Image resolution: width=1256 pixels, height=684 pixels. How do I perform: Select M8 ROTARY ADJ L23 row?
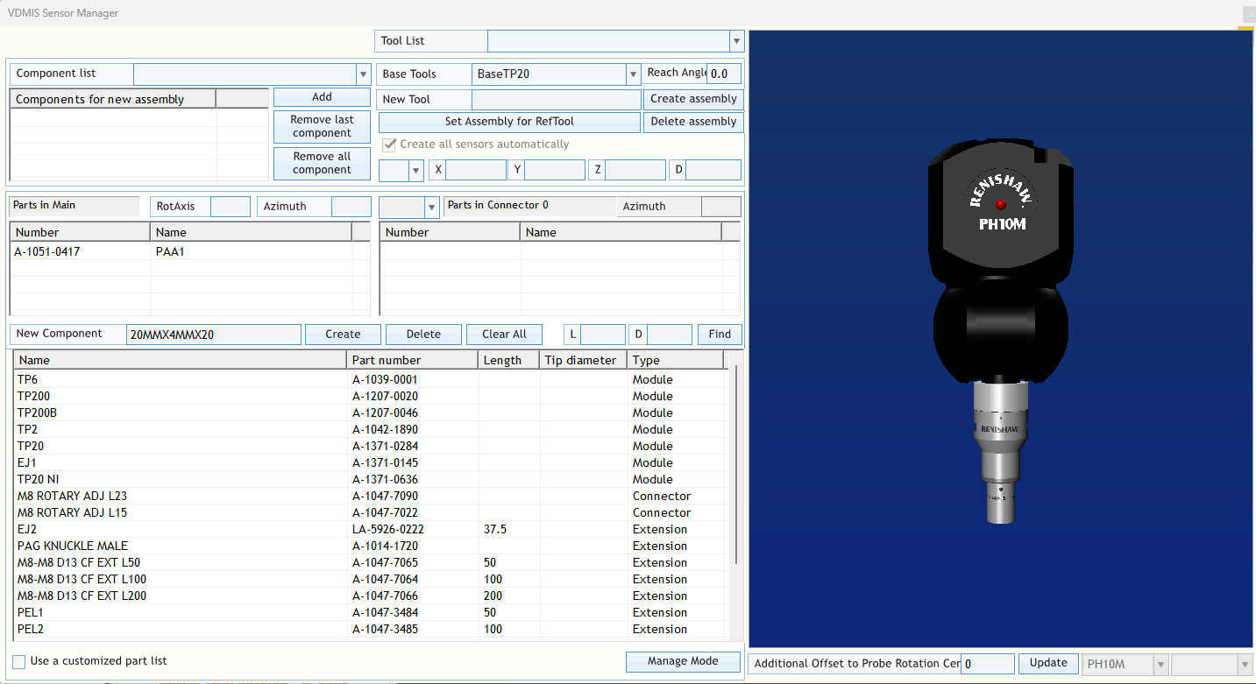pyautogui.click(x=371, y=496)
